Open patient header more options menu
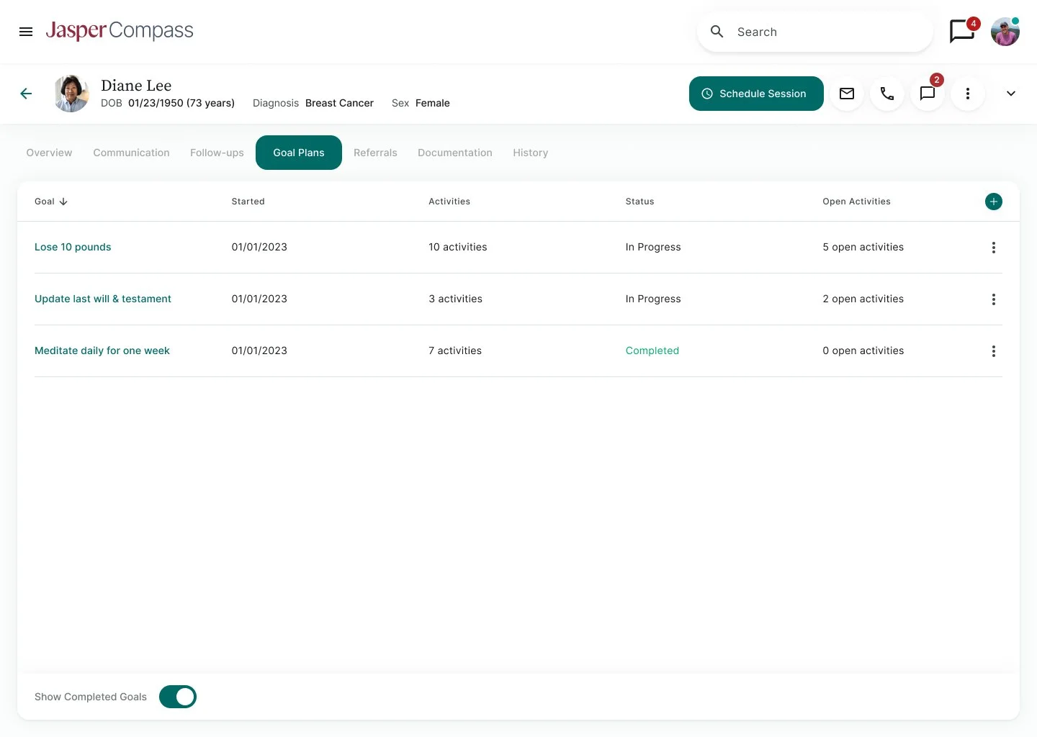This screenshot has height=737, width=1037. pyautogui.click(x=968, y=94)
